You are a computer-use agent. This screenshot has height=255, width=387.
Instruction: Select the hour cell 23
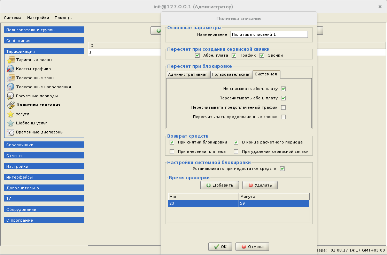click(x=203, y=203)
